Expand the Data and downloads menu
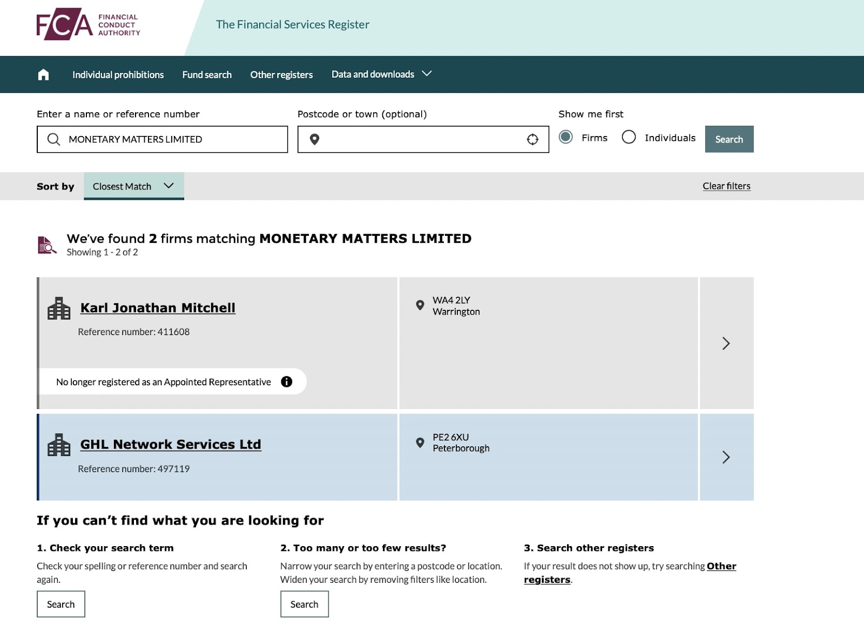 tap(381, 74)
